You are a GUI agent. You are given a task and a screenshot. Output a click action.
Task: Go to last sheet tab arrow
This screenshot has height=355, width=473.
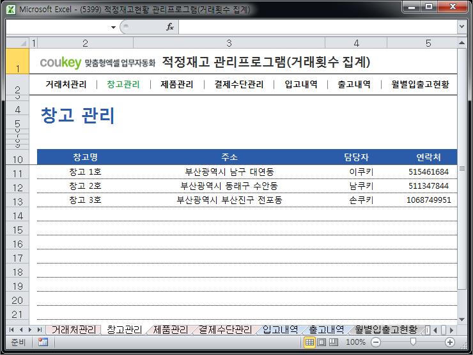coord(39,329)
